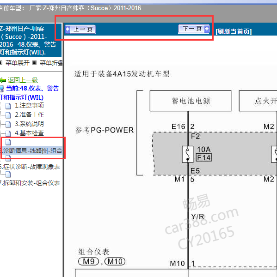Click the 刷新当前页 refresh link
The width and height of the screenshot is (277, 277).
coord(234,31)
